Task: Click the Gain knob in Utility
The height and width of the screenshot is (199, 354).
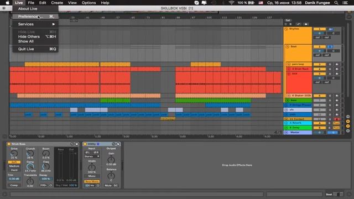Action: (x=111, y=160)
